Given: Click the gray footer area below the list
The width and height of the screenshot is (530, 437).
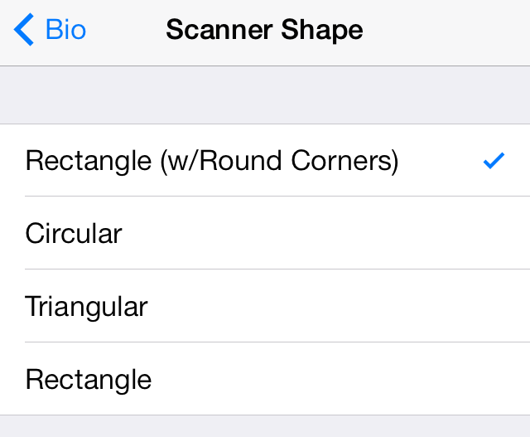Looking at the screenshot, I should click(265, 426).
